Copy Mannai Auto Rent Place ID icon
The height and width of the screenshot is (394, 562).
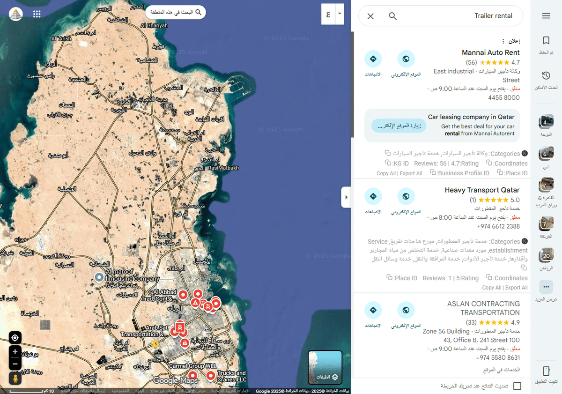[501, 173]
